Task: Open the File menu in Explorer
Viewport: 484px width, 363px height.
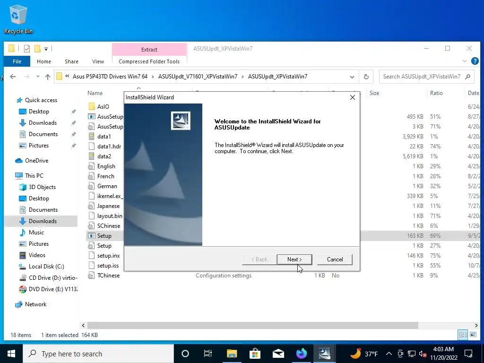Action: pos(17,61)
